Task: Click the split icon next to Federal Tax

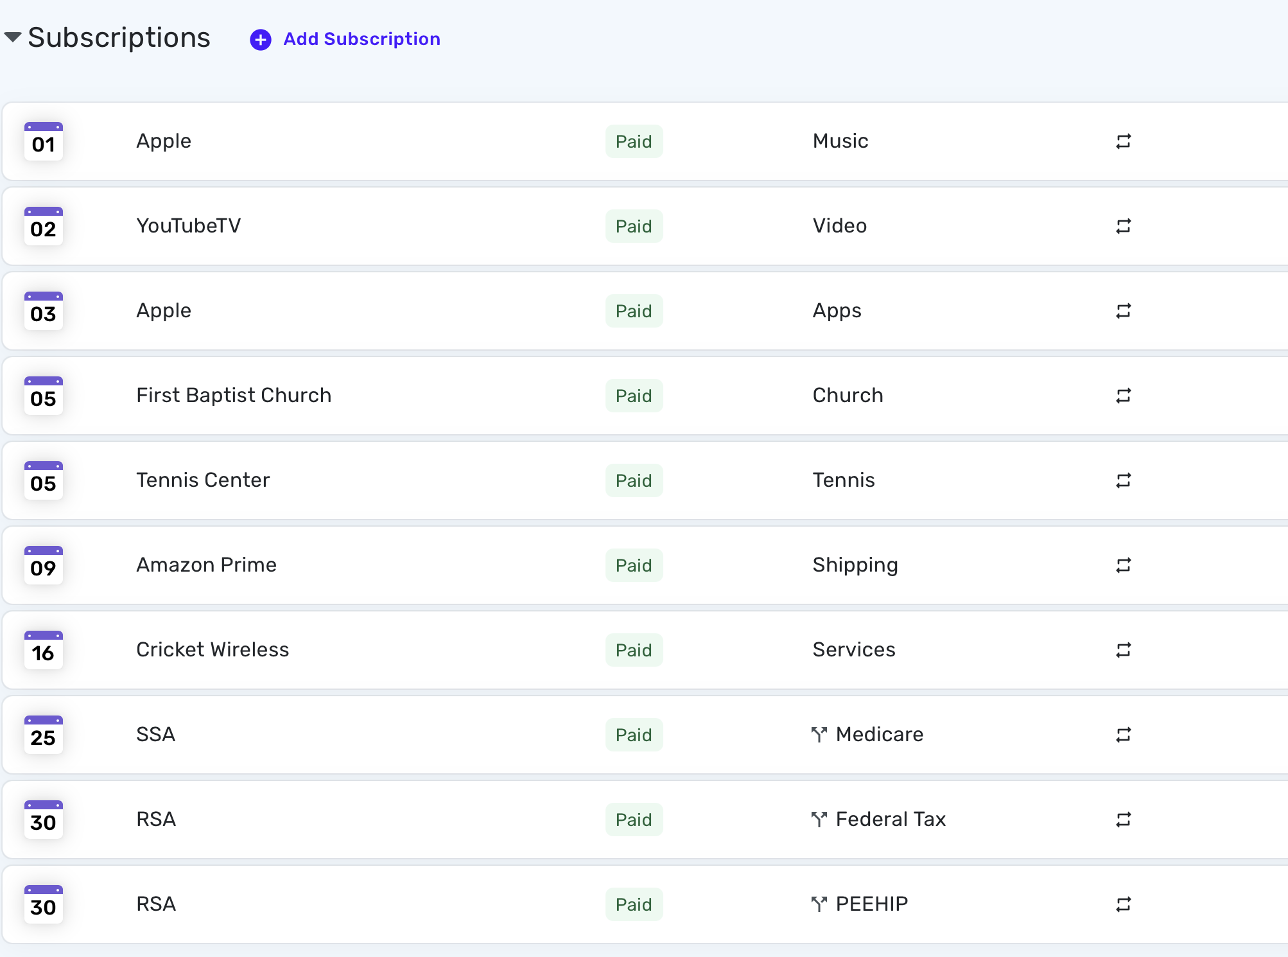Action: coord(819,819)
